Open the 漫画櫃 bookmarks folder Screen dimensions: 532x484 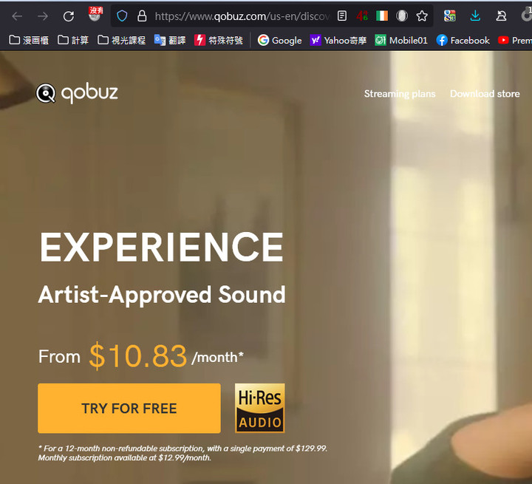[x=29, y=41]
